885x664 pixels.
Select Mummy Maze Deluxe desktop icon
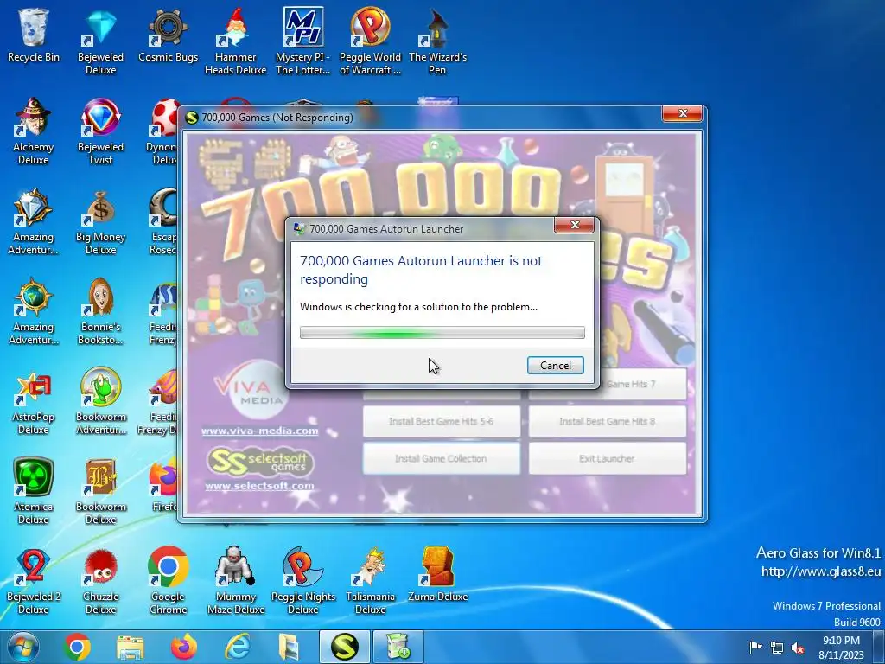tap(235, 581)
